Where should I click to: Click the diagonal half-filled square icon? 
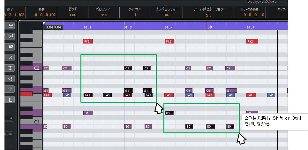11,47
